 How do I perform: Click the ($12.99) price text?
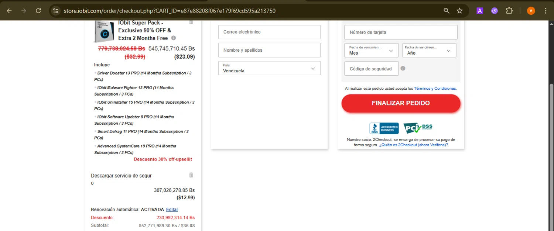[x=186, y=197]
